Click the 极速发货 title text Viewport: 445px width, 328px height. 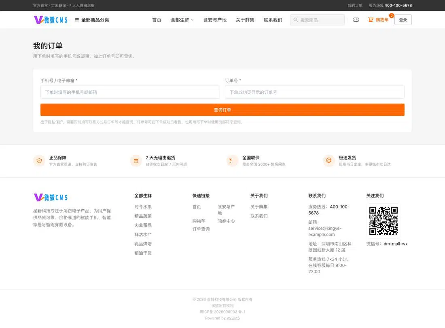point(348,158)
